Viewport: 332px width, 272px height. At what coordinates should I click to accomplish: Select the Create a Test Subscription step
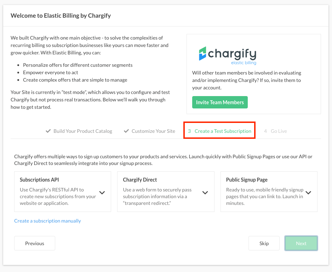(x=223, y=131)
